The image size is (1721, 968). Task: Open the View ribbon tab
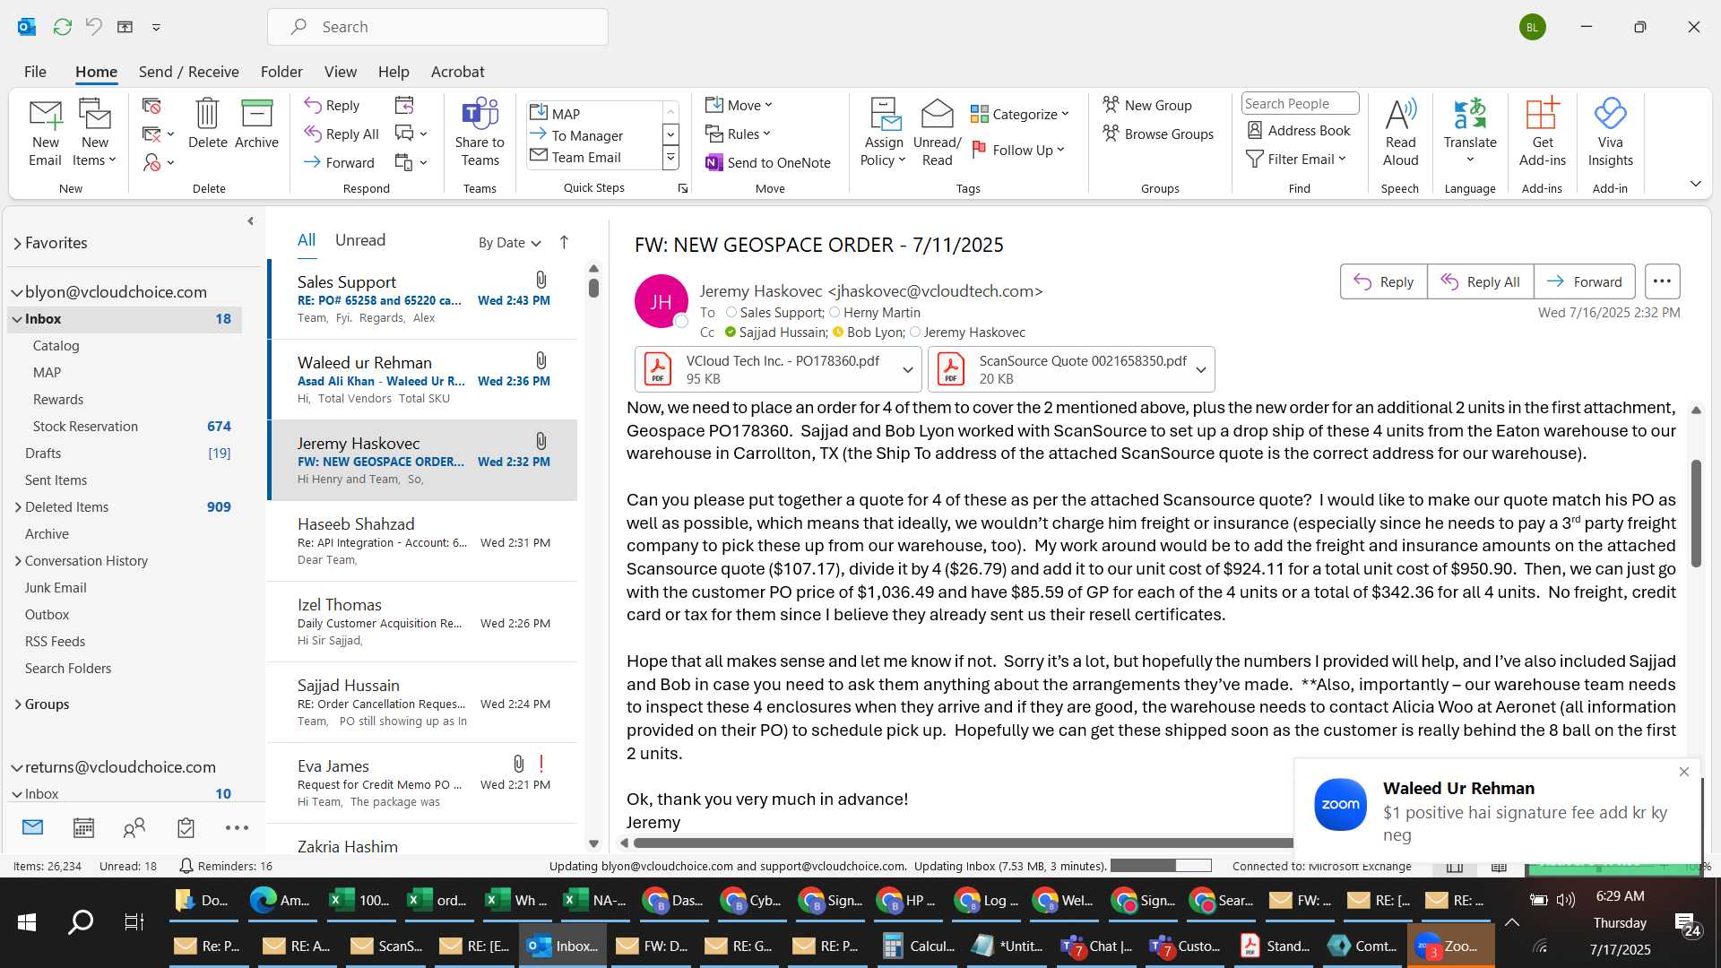pyautogui.click(x=340, y=72)
